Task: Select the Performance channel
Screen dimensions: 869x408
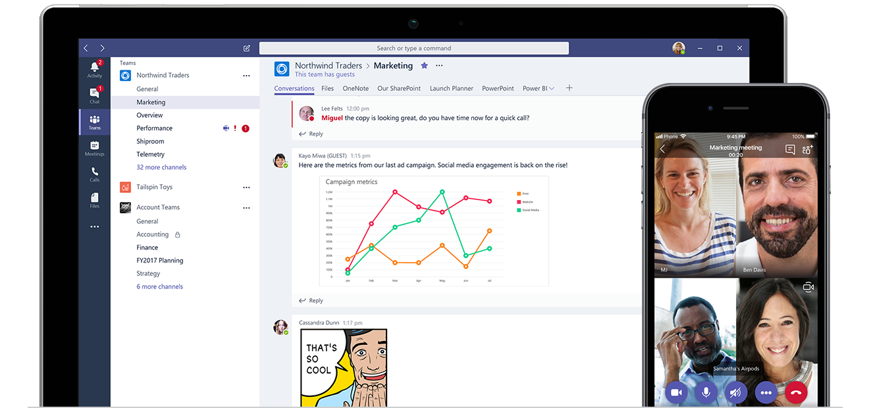Action: 155,128
